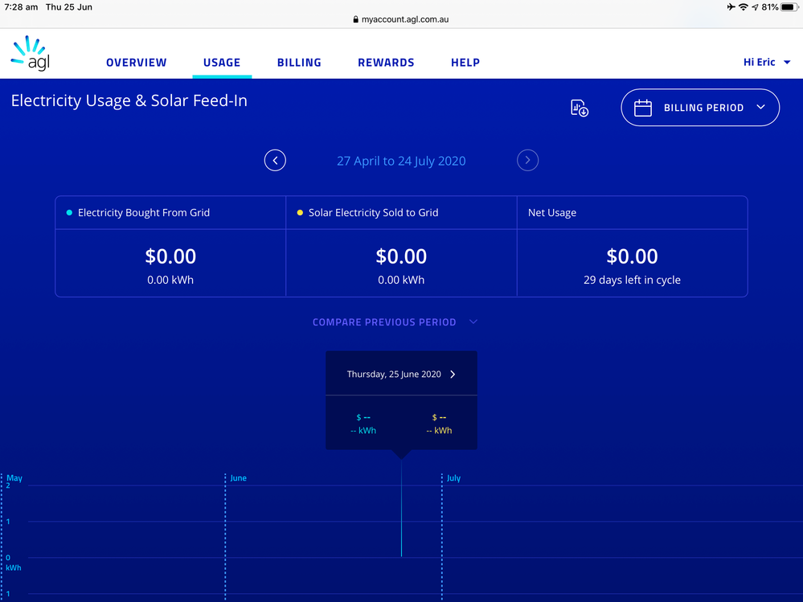This screenshot has height=602, width=803.
Task: Tap the lock icon in address bar
Action: coord(356,19)
